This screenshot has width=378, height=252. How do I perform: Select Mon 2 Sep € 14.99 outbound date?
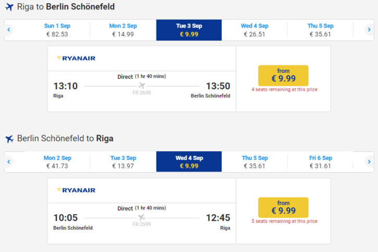tap(123, 30)
